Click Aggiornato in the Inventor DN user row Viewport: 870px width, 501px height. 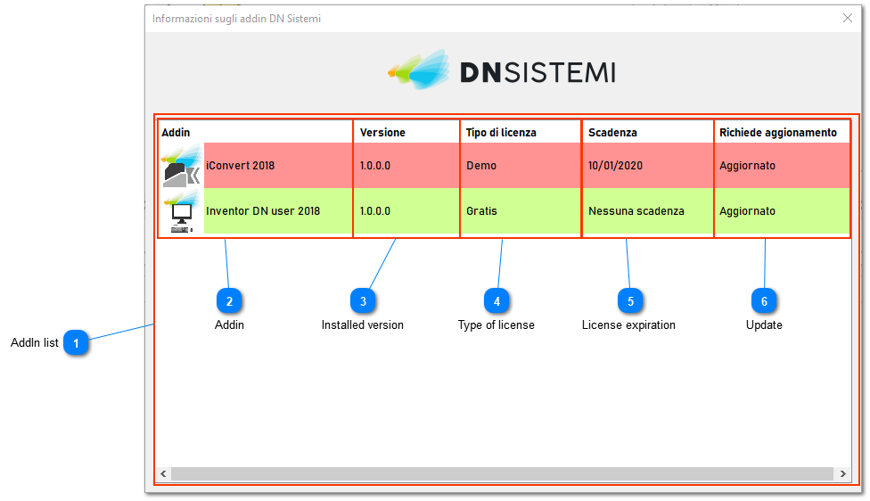(747, 211)
